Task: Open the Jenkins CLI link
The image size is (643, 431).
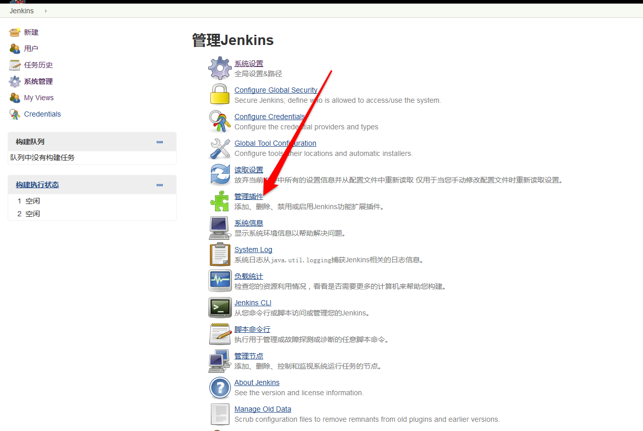Action: click(253, 303)
